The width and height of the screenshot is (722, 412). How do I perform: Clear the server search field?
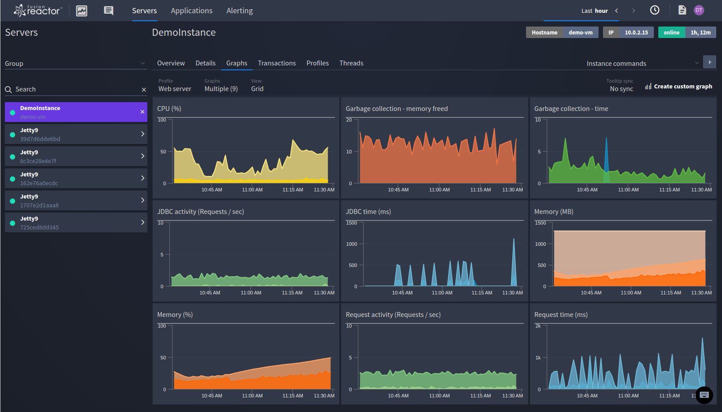click(144, 90)
